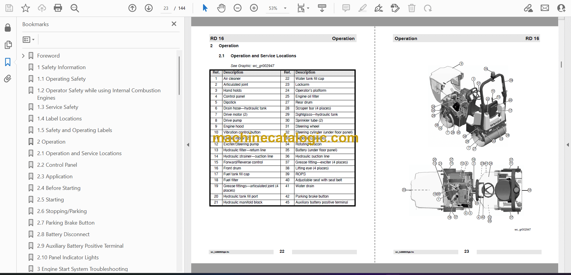Open the fit page options dropdown

tap(303, 8)
